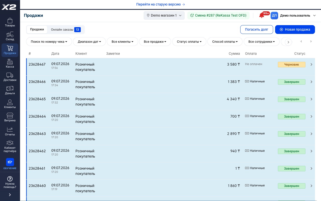Expand the Статус оплаты filter
The width and height of the screenshot is (321, 201).
[189, 42]
